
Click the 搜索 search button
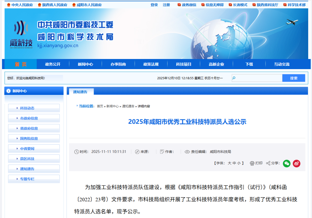pyautogui.click(x=294, y=78)
